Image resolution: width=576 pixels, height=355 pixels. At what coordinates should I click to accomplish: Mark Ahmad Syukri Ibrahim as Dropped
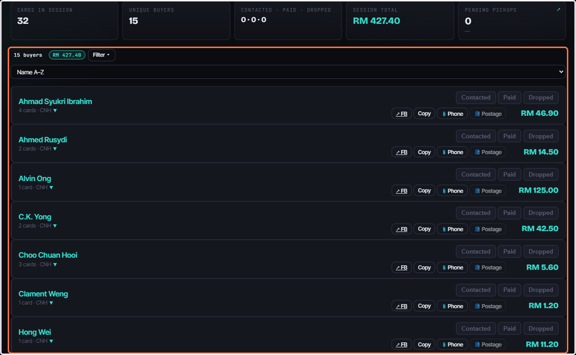[x=541, y=98]
